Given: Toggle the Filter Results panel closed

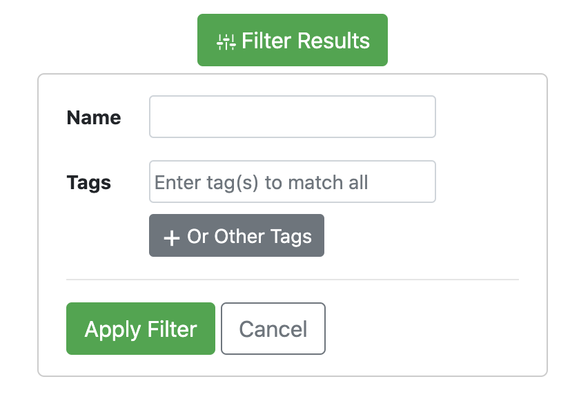Looking at the screenshot, I should (293, 40).
